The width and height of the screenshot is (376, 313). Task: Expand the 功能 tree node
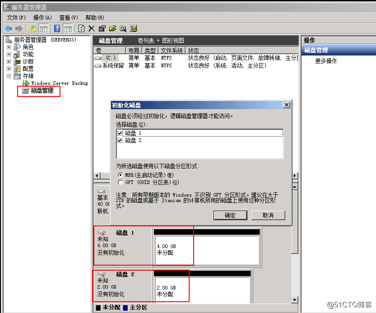point(9,55)
